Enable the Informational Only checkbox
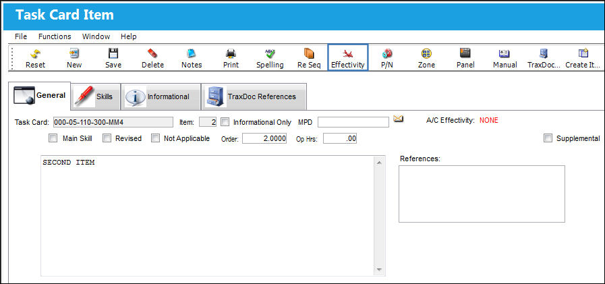Viewport: 605px width, 284px height. coord(225,122)
